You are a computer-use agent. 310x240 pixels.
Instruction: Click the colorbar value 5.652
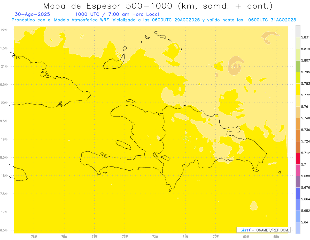(x=306, y=211)
